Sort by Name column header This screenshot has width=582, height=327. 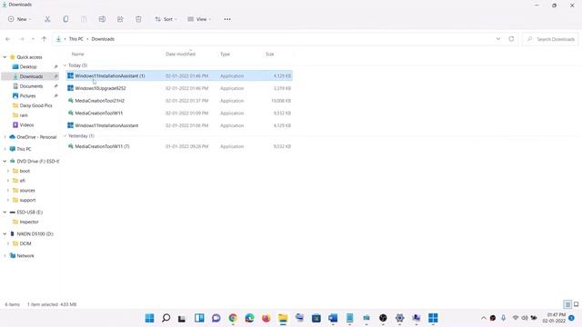77,54
